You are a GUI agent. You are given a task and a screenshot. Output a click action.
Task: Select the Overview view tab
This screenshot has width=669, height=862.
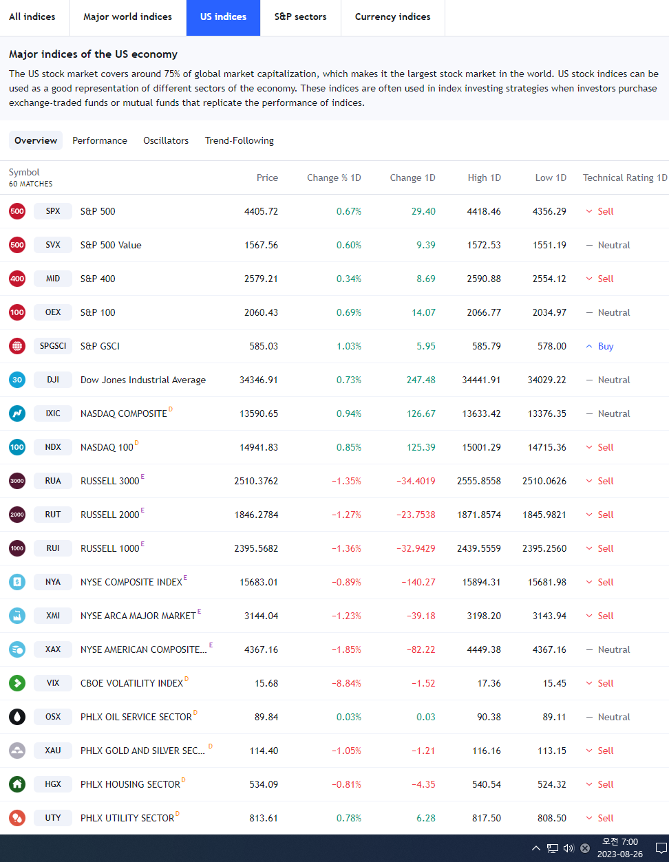36,140
